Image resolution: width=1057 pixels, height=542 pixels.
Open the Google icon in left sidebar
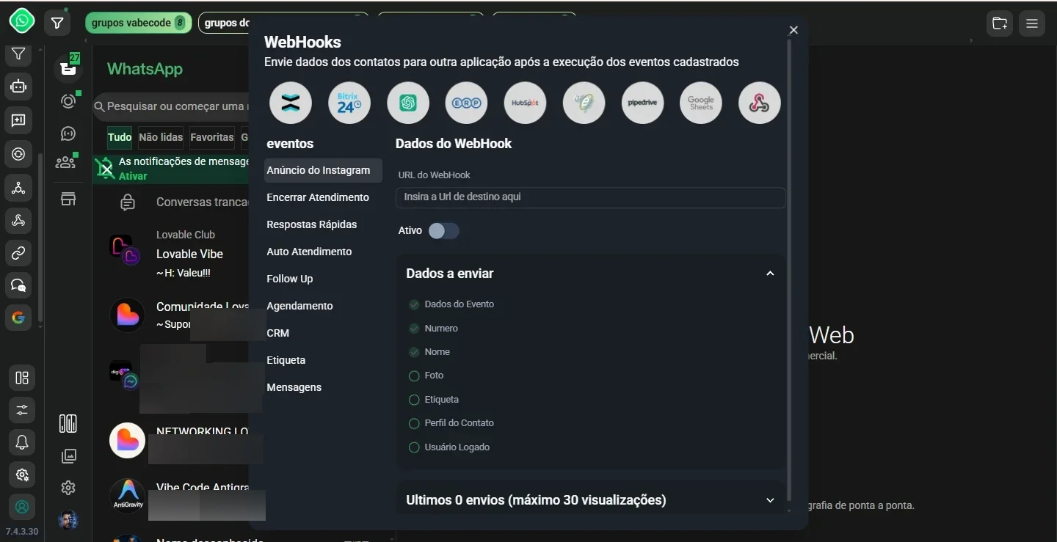[x=18, y=318]
